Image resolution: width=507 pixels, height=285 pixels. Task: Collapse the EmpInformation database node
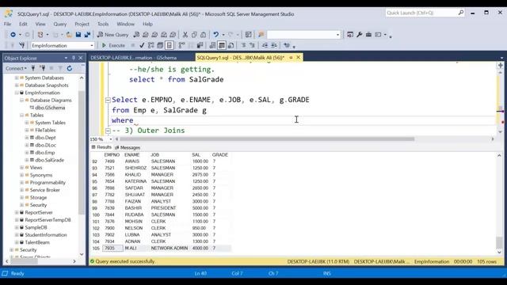17,93
